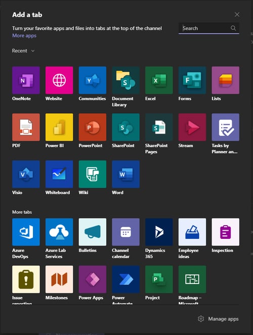Screen dimensions: 253x335
Task: Expand the Recent sort dropdown
Action: [23, 51]
